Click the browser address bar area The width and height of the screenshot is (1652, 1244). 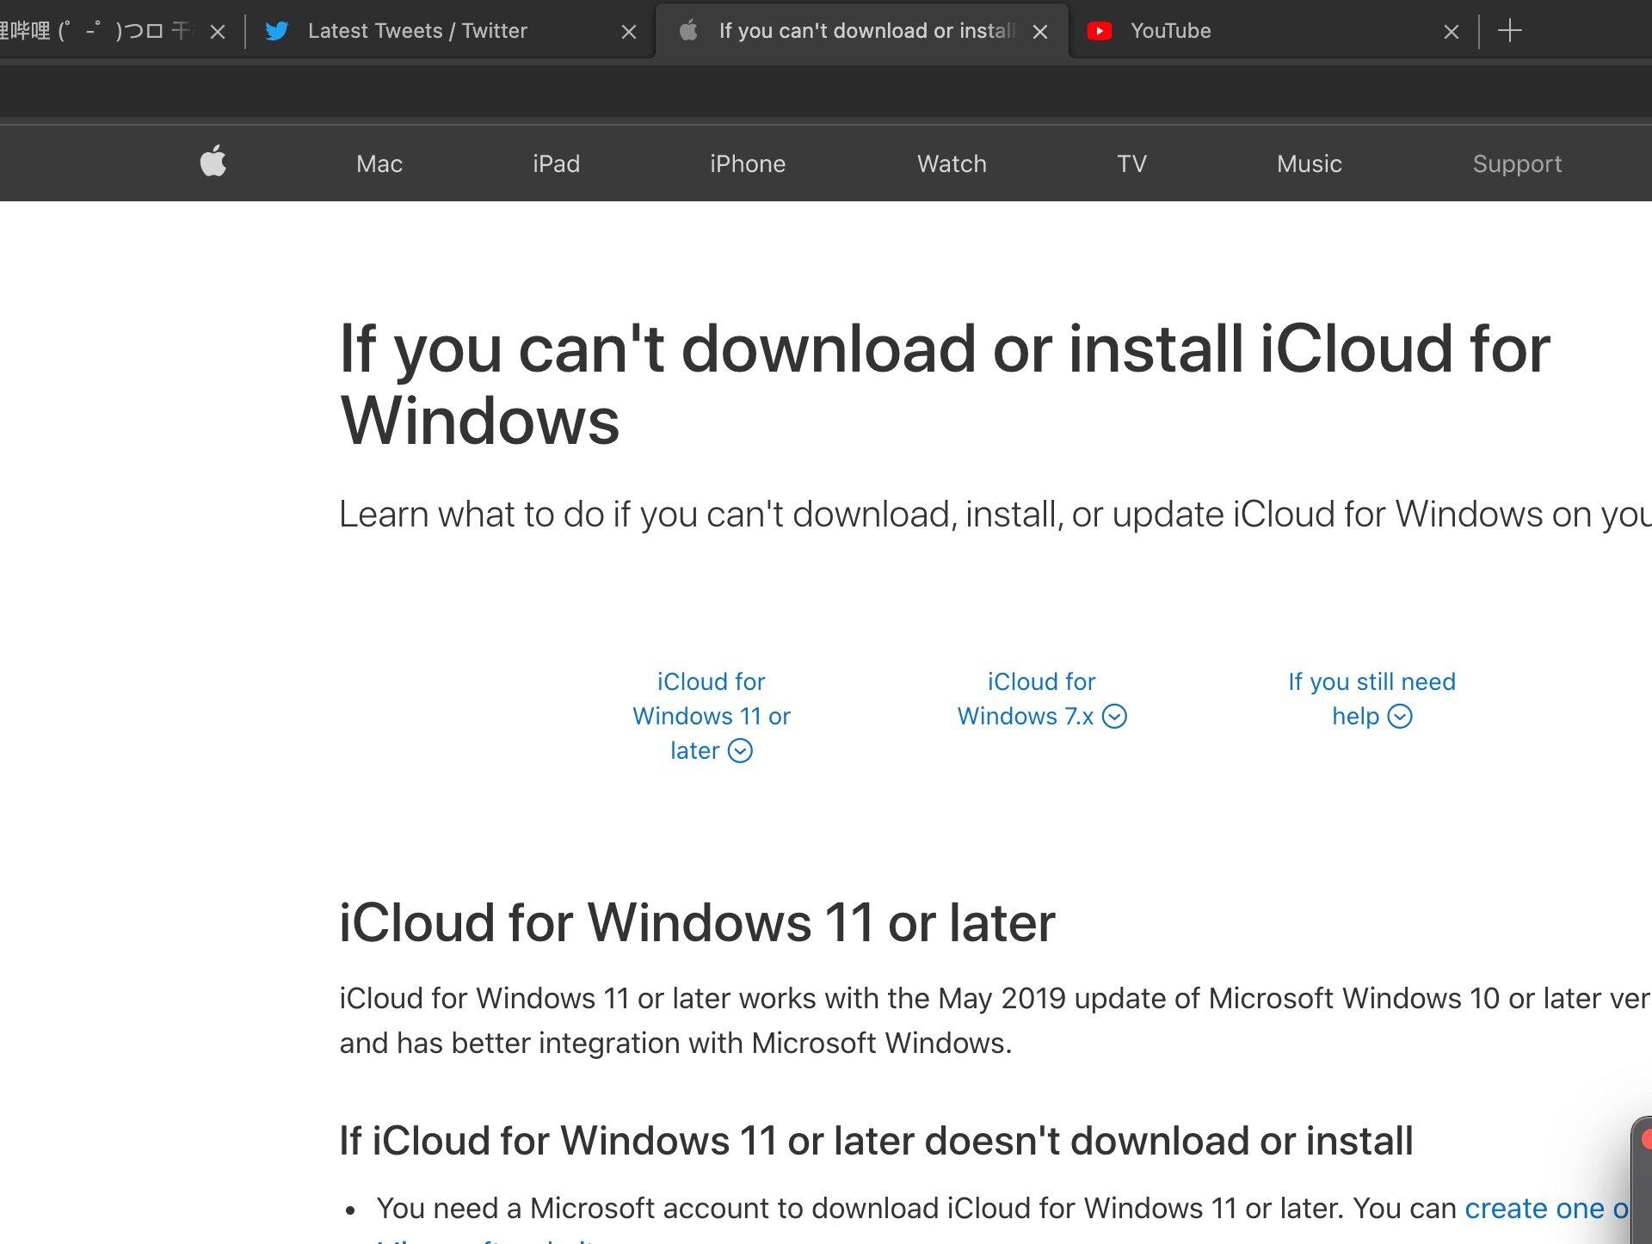coord(826,89)
